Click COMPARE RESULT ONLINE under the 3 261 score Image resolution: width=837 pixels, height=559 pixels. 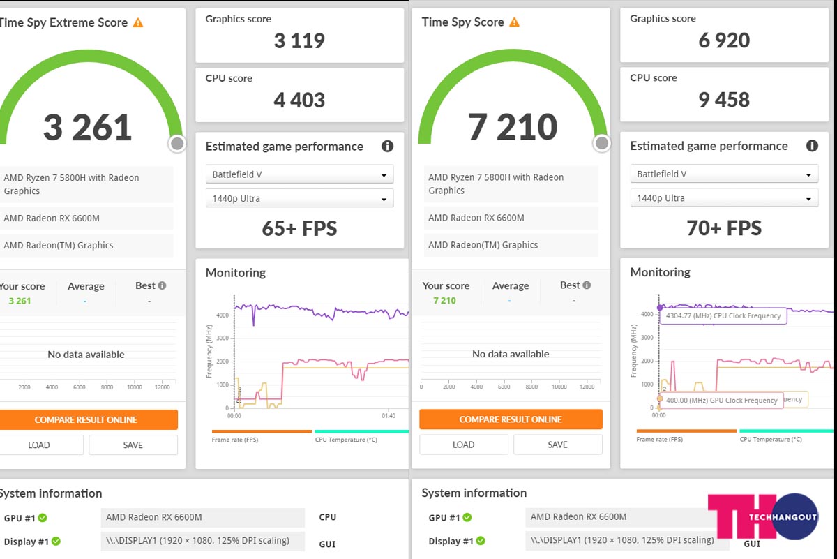[88, 419]
